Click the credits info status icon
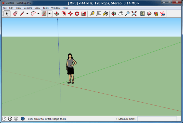 click(x=10, y=119)
